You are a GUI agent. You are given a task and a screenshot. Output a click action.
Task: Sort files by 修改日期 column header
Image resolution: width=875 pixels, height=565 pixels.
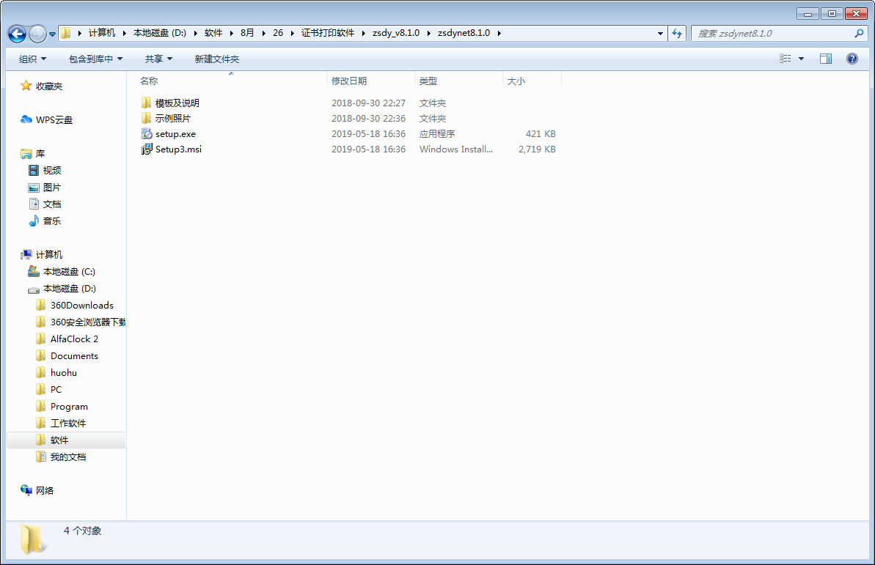click(x=349, y=81)
